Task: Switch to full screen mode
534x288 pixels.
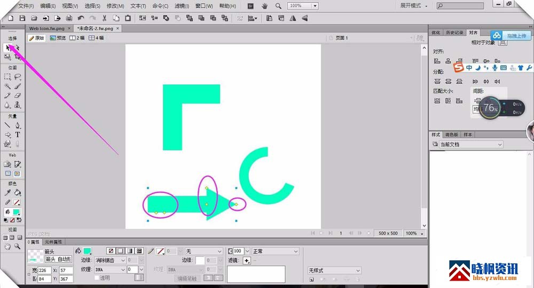Action: [x=19, y=237]
